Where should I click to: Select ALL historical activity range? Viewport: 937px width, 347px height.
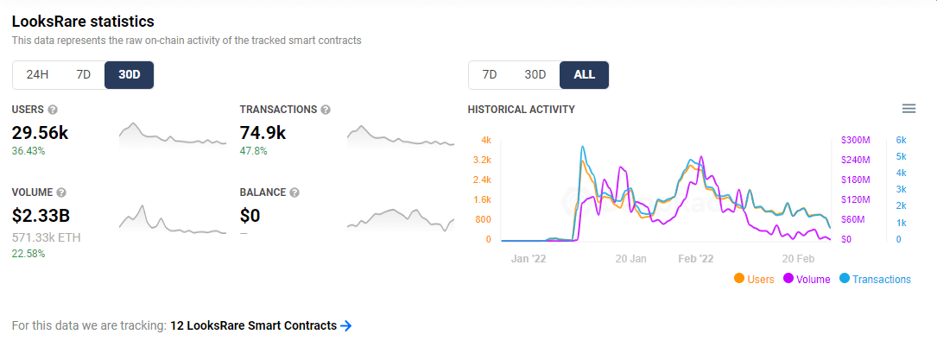pos(584,74)
